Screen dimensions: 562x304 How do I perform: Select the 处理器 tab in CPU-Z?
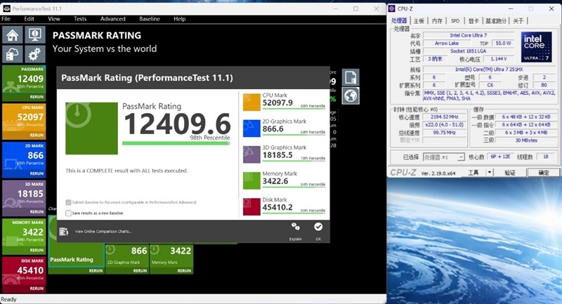tap(399, 21)
